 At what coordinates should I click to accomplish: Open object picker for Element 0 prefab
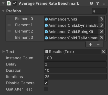click(101, 19)
